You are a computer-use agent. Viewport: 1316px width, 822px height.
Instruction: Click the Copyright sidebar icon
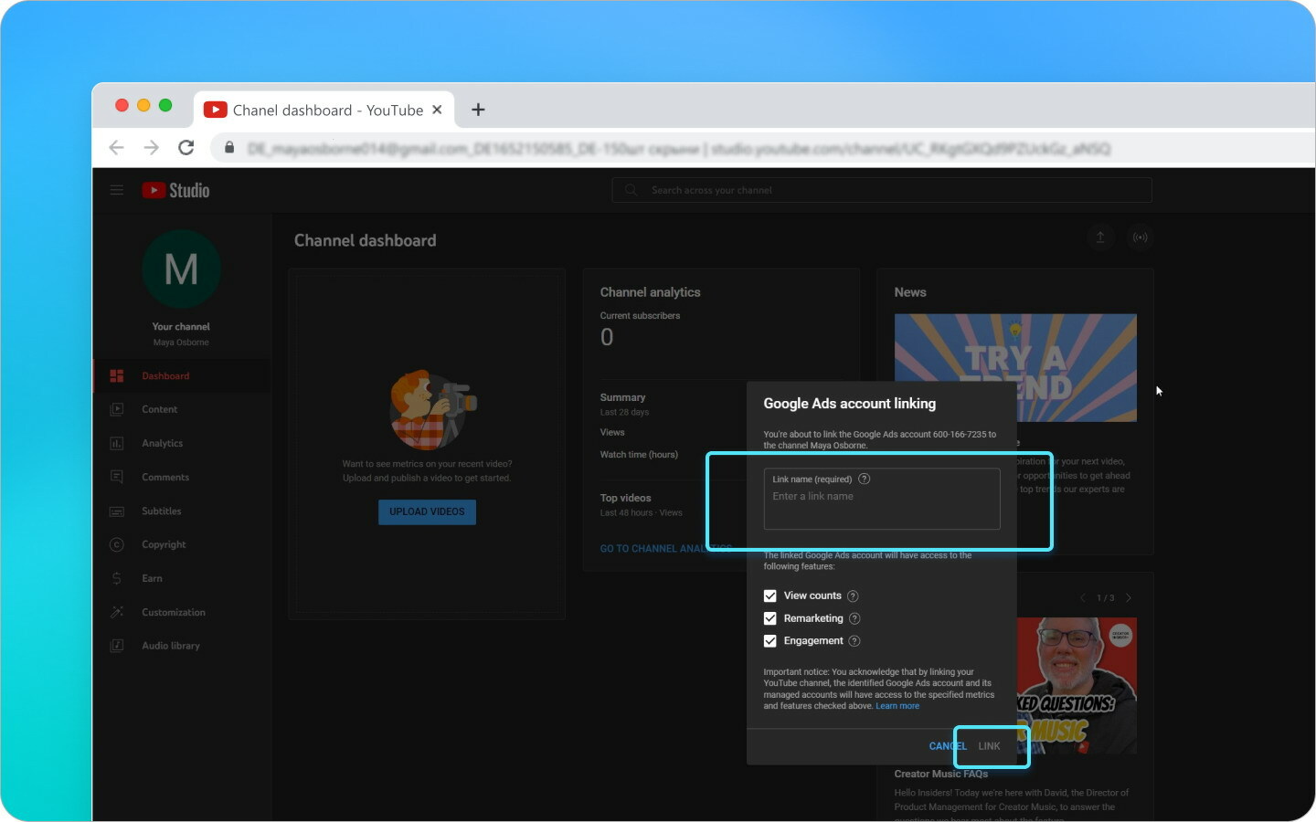[117, 544]
